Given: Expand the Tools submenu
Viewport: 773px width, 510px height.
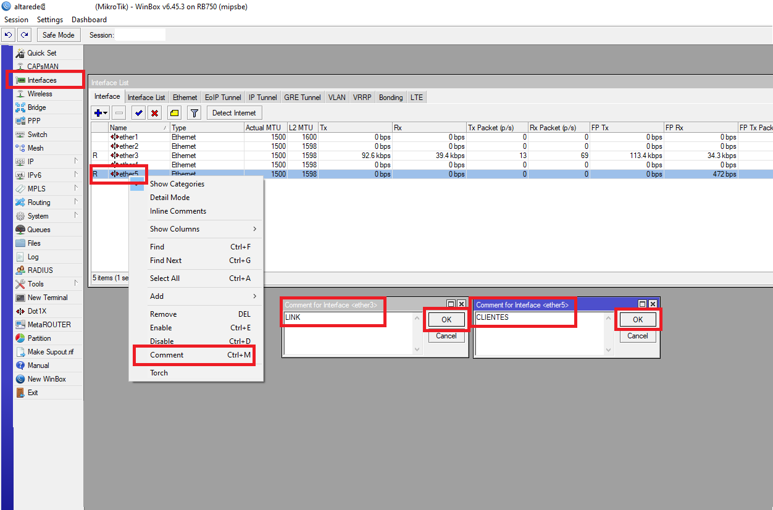Looking at the screenshot, I should click(x=48, y=284).
